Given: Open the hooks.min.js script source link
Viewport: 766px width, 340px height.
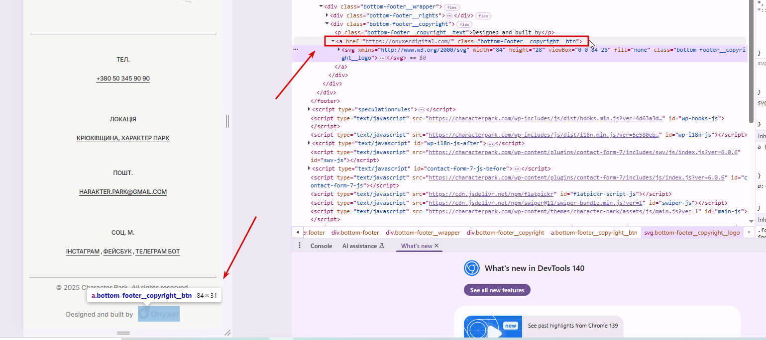Looking at the screenshot, I should [x=547, y=118].
